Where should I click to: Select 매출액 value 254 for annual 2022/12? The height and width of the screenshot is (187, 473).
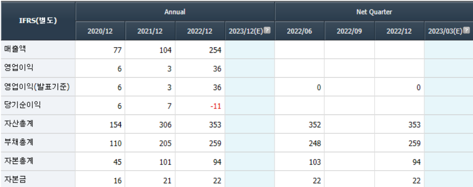215,50
